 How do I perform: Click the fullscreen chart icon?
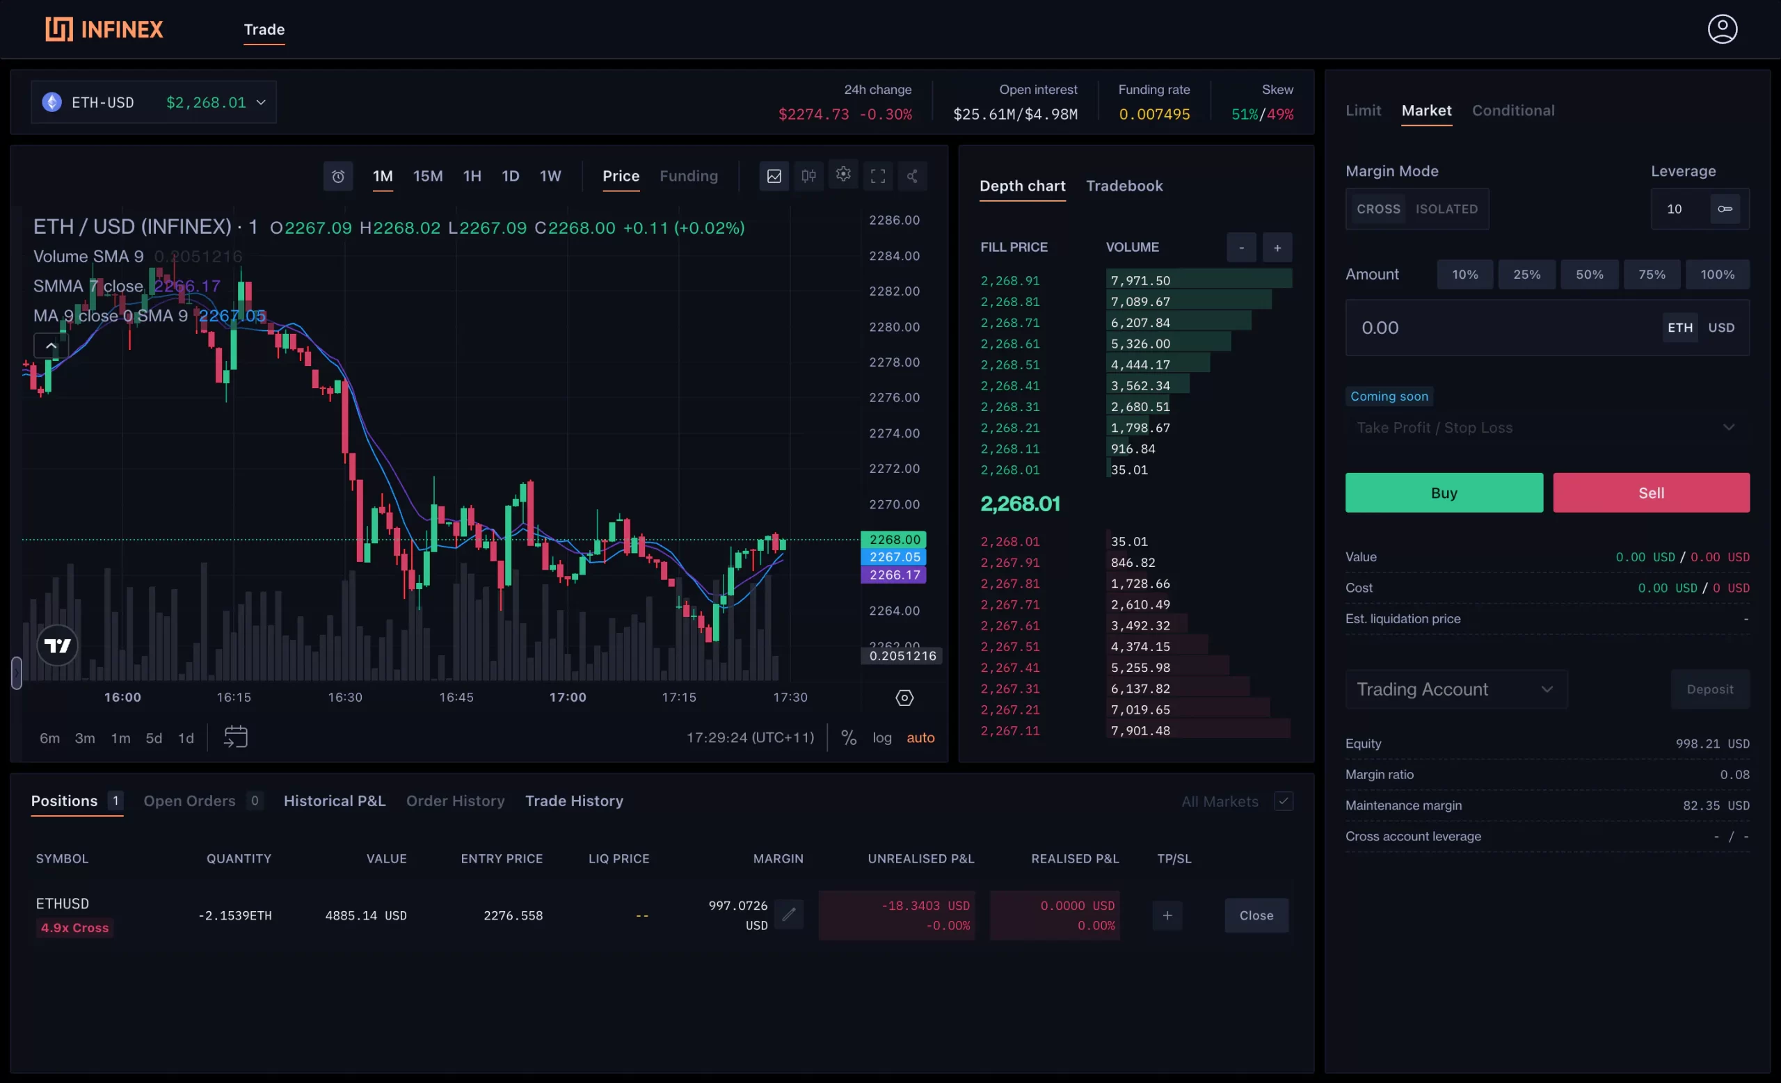click(x=877, y=176)
